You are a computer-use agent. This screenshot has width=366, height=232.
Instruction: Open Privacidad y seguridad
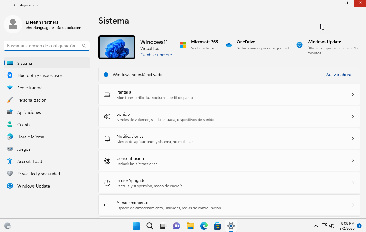47,173
